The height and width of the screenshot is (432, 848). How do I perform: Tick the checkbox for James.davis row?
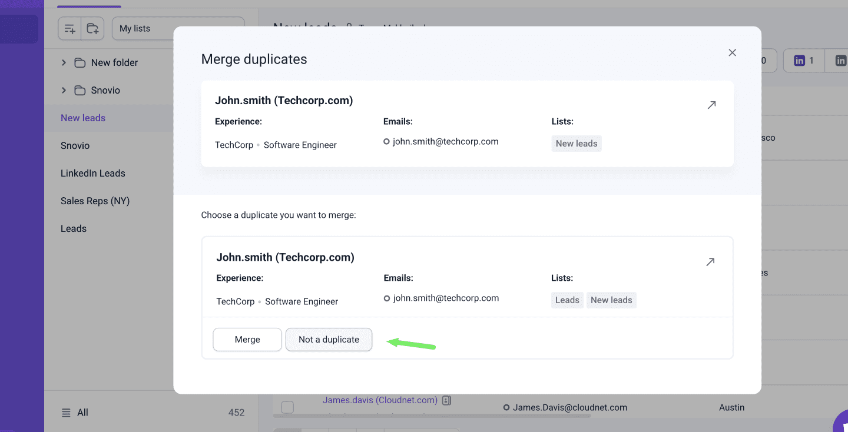[x=287, y=407]
